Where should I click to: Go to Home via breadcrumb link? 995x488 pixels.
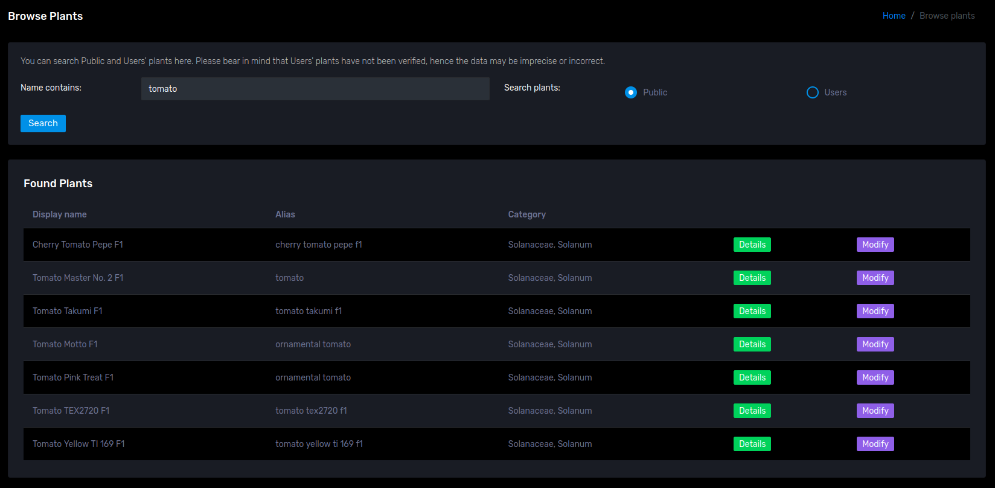pyautogui.click(x=894, y=16)
